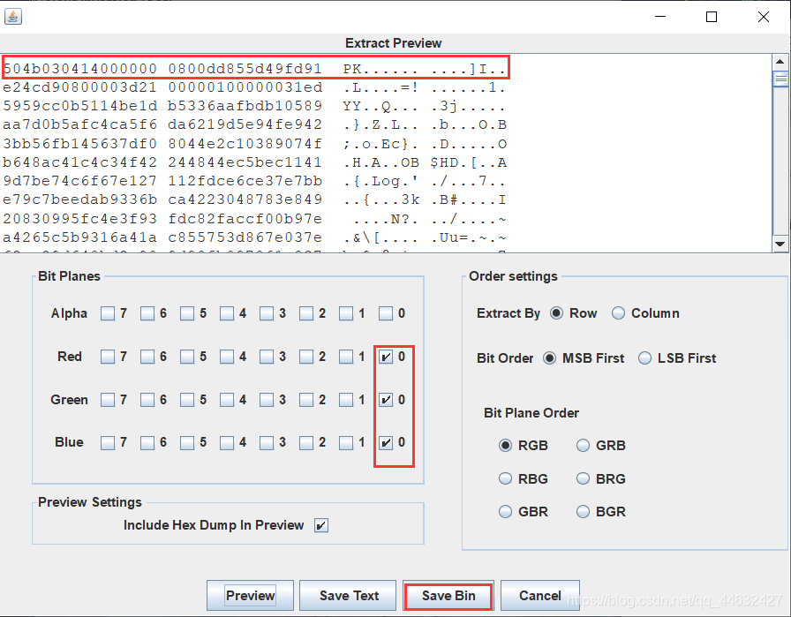This screenshot has width=791, height=617.
Task: Select Extract By Column option
Action: click(x=619, y=313)
